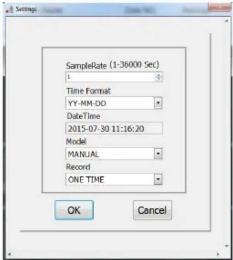Click the horizontal scrollbar left arrow

[9, 254]
